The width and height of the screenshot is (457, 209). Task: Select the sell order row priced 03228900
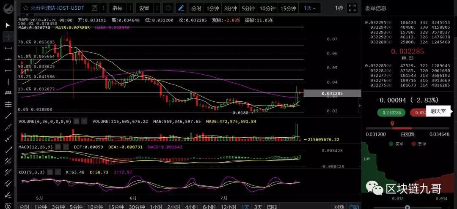click(x=407, y=42)
